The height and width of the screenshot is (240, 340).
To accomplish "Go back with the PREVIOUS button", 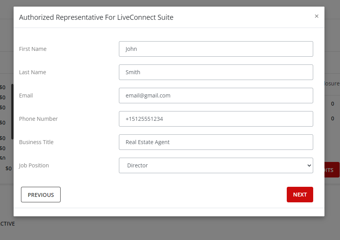I will tap(41, 195).
